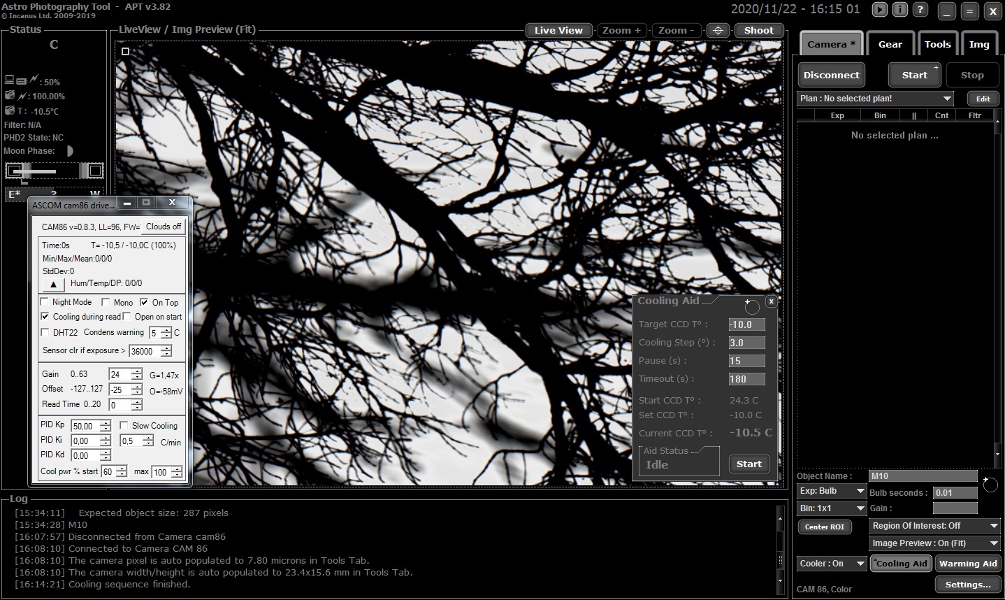The height and width of the screenshot is (600, 1005).
Task: Click the Object Name input field
Action: (923, 476)
